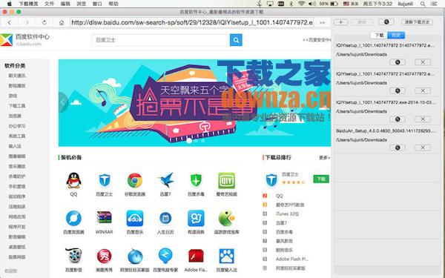The height and width of the screenshot is (278, 445).
Task: Open the 有道词典 icon
Action: coord(196,219)
